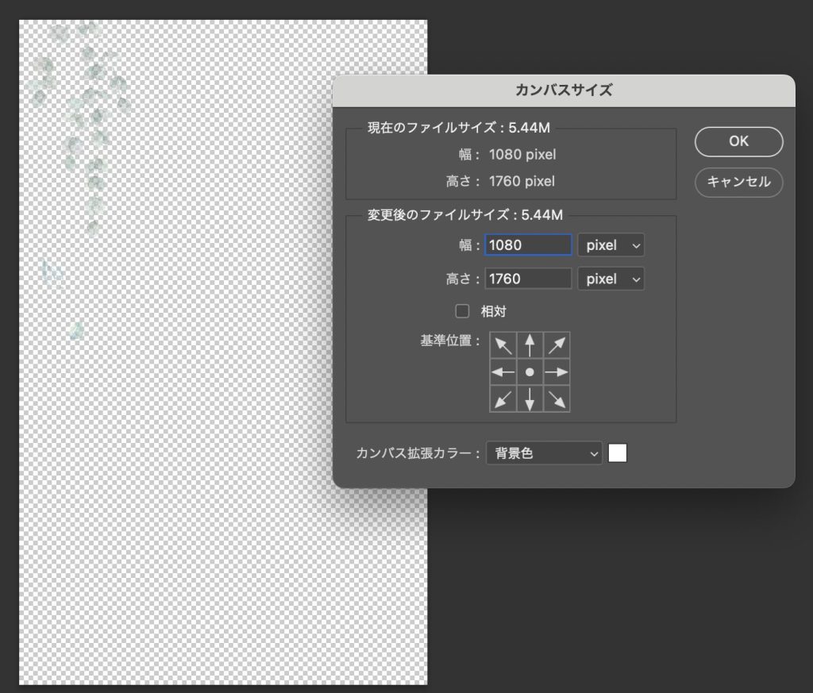Click the キャンセル button
The height and width of the screenshot is (693, 813).
coord(738,182)
